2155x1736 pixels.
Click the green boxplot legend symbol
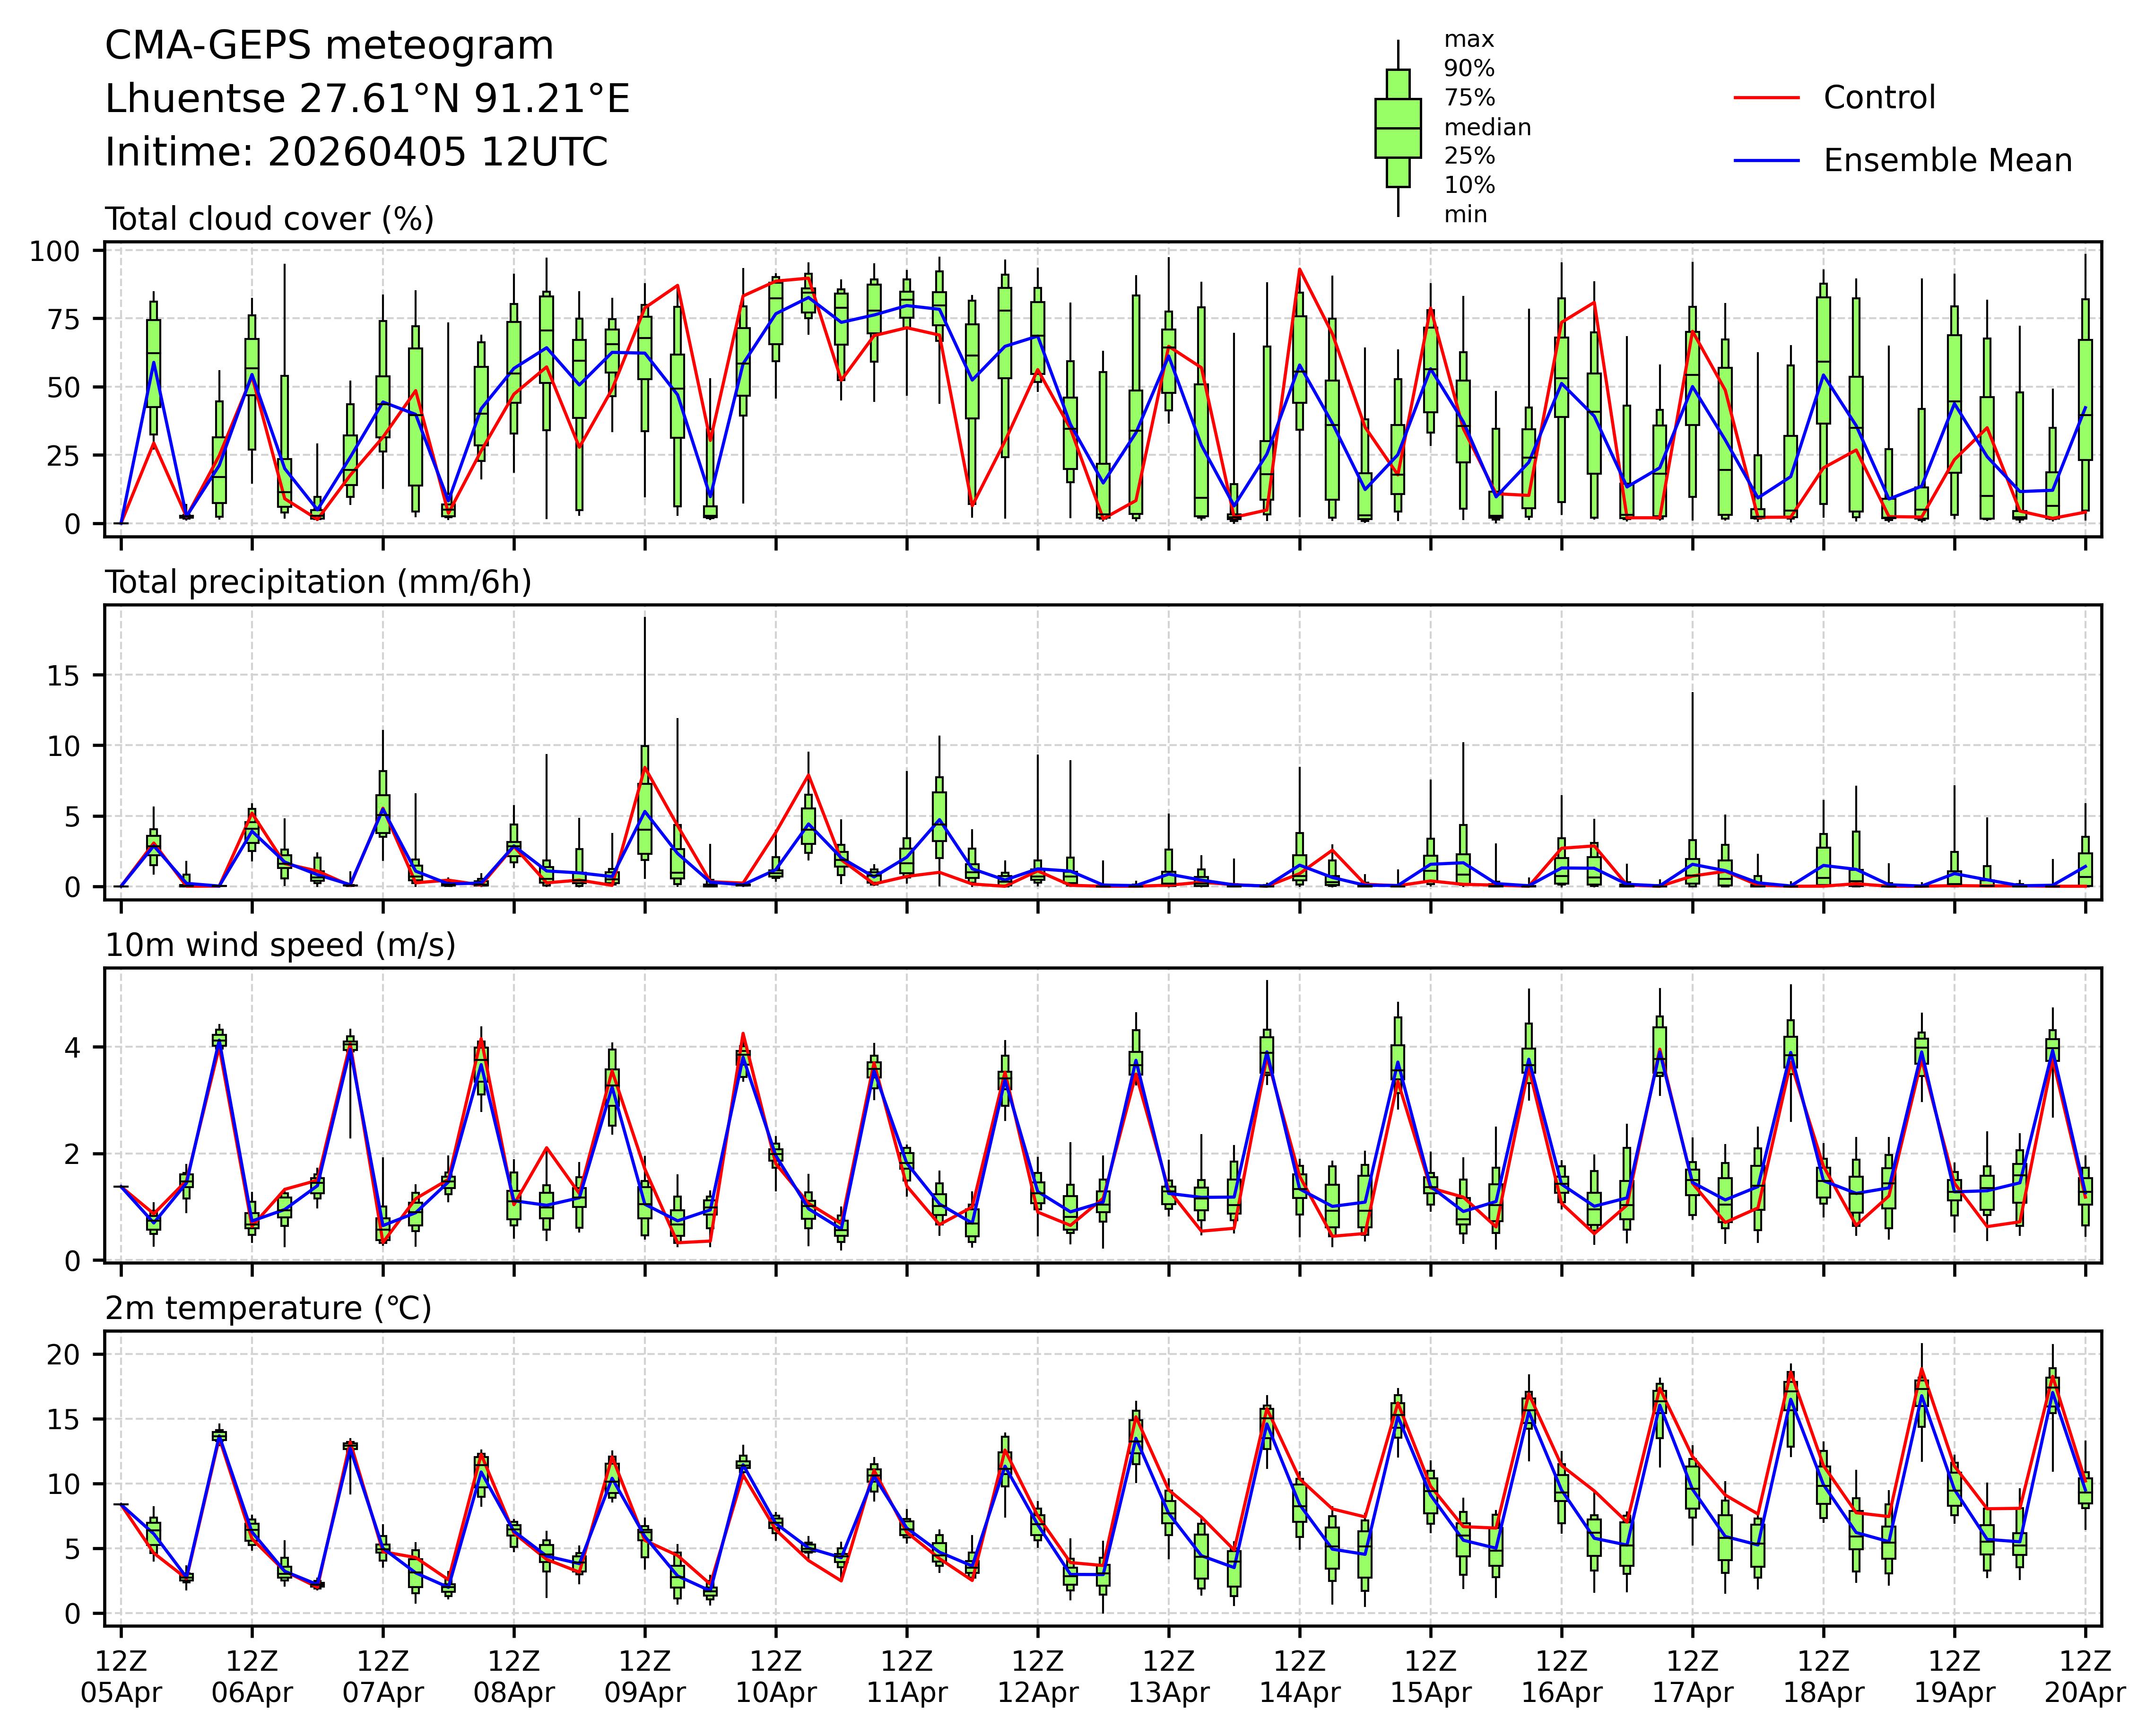tap(1397, 128)
